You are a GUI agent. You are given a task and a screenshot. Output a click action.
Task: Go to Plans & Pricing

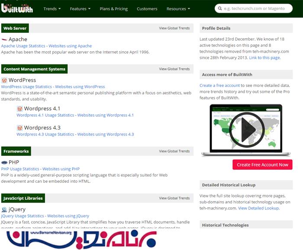pyautogui.click(x=113, y=9)
